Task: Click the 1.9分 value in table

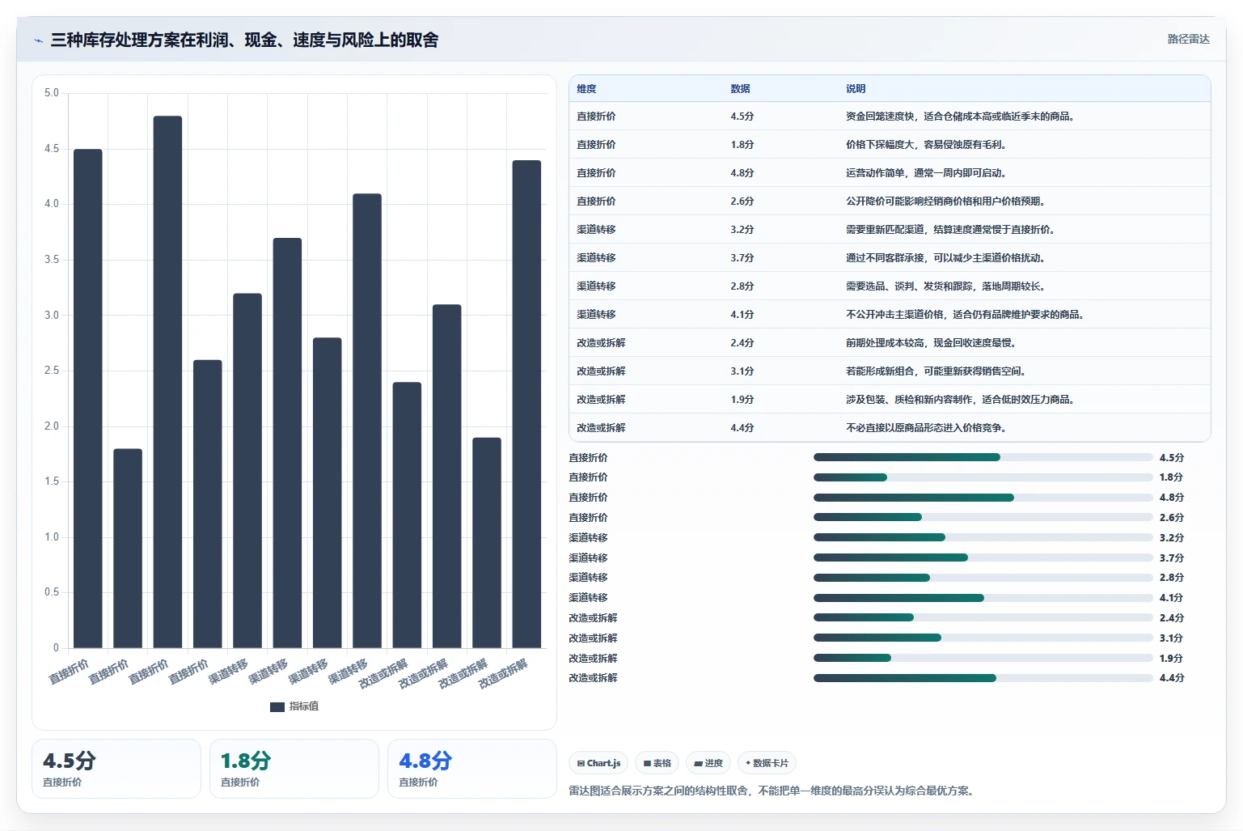Action: (742, 400)
